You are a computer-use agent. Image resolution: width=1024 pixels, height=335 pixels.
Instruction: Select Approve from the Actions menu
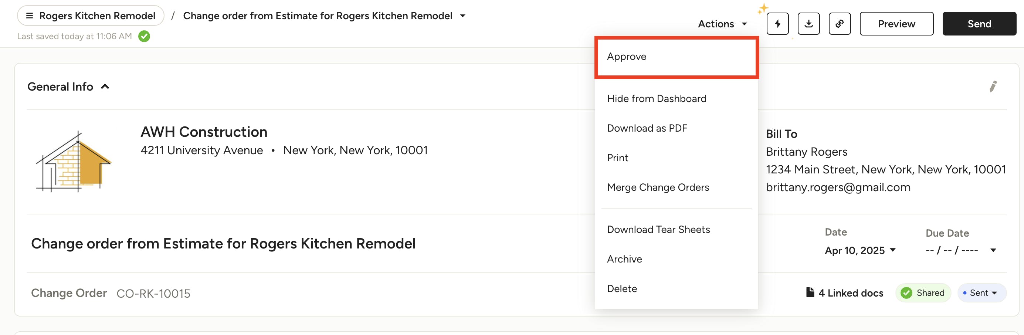(x=627, y=57)
